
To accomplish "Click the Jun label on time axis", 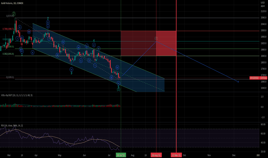I will pos(84,155).
